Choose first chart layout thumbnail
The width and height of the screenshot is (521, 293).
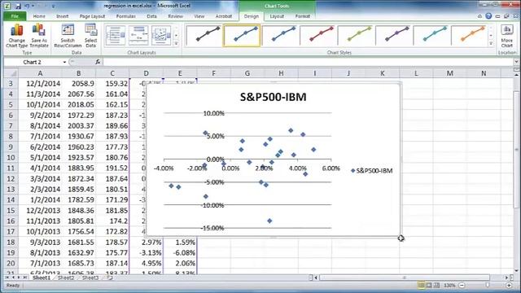coord(116,35)
